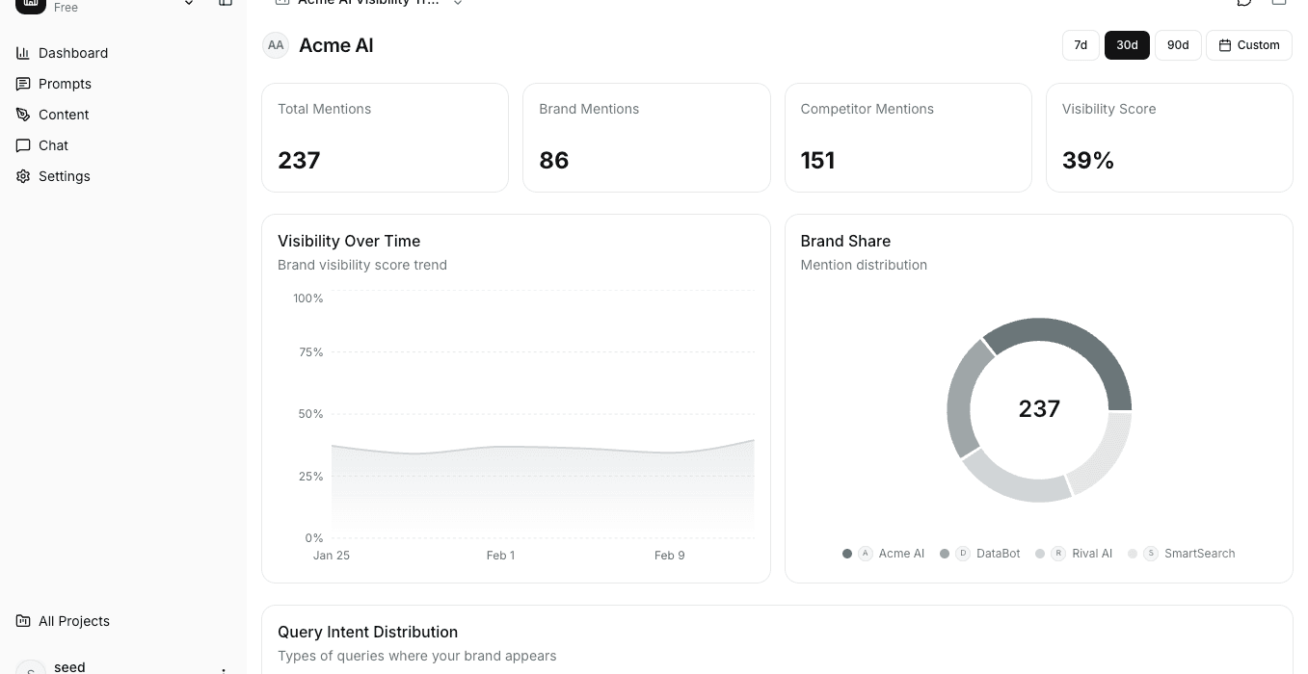Click the Acme AI avatar badge
Image resolution: width=1308 pixels, height=674 pixels.
276,45
